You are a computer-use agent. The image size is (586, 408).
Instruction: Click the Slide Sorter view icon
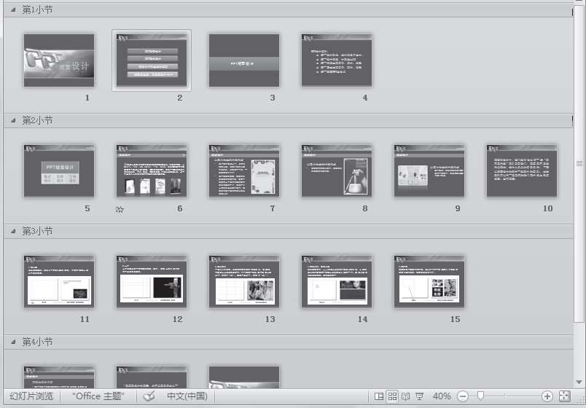[392, 396]
